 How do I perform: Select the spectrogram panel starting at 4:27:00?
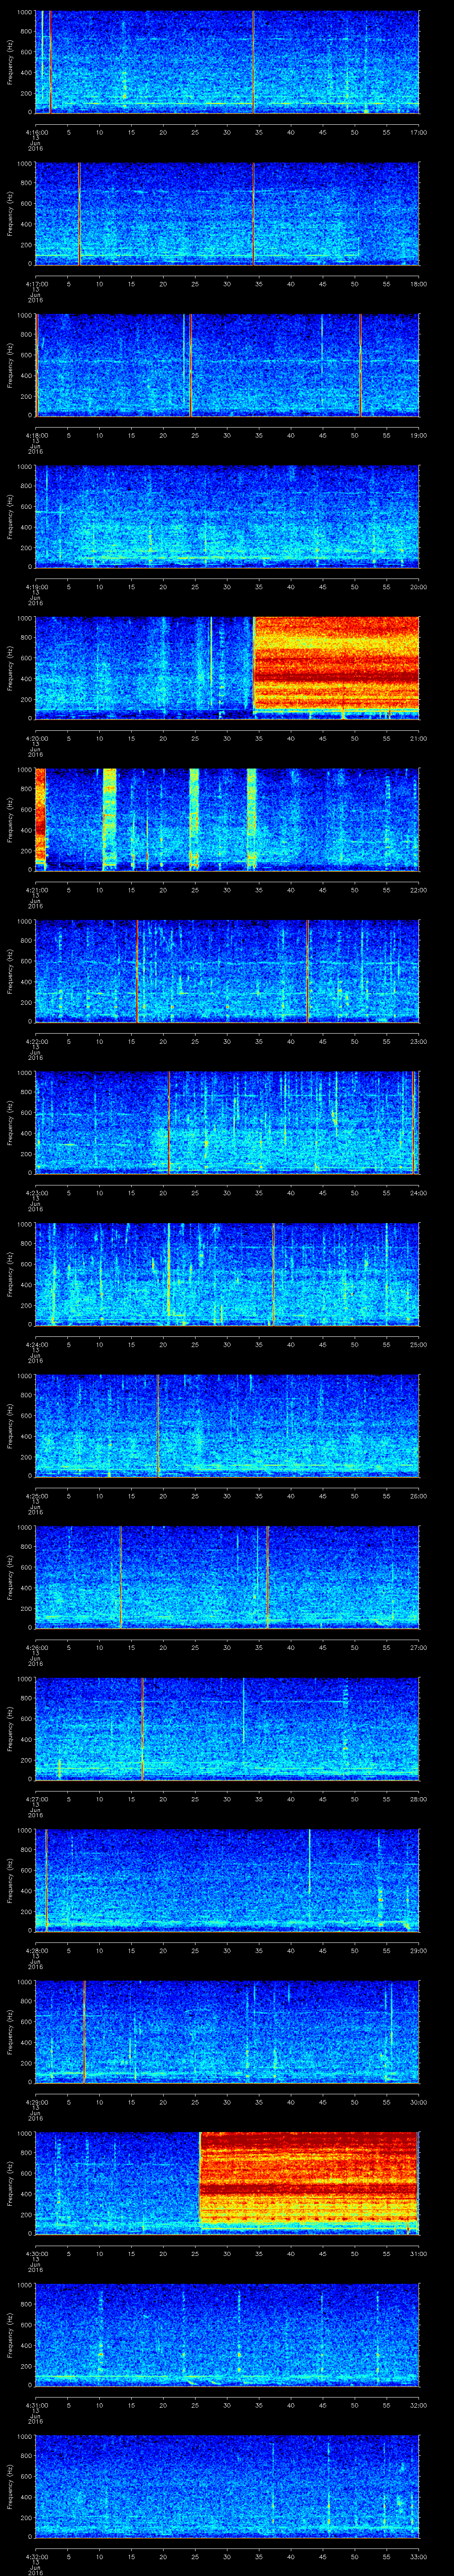[x=227, y=1729]
